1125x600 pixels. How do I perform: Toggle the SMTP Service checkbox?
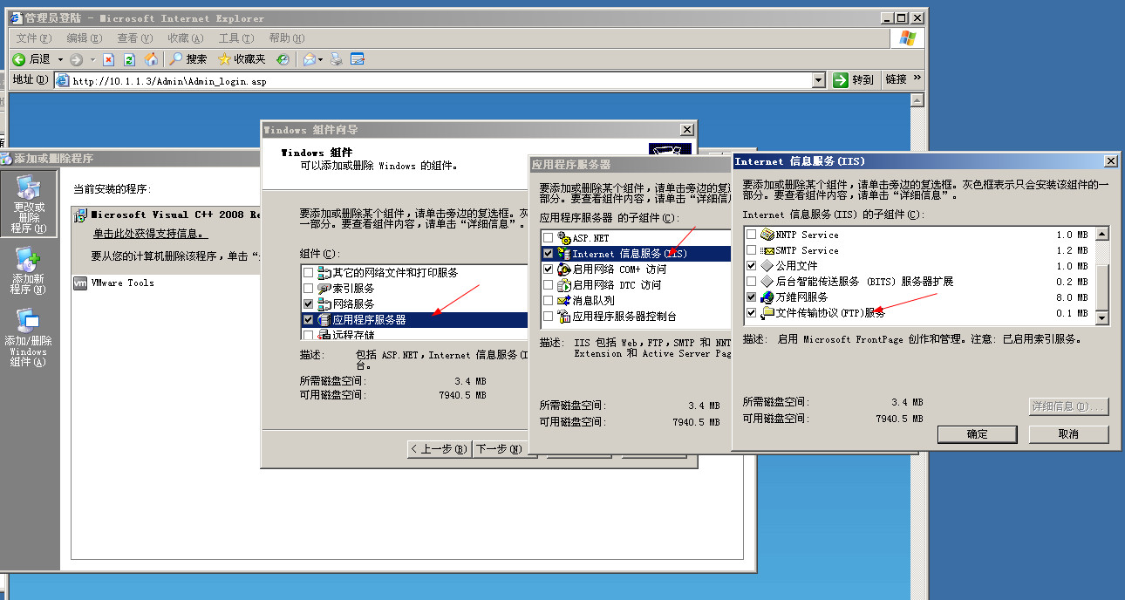pos(752,250)
